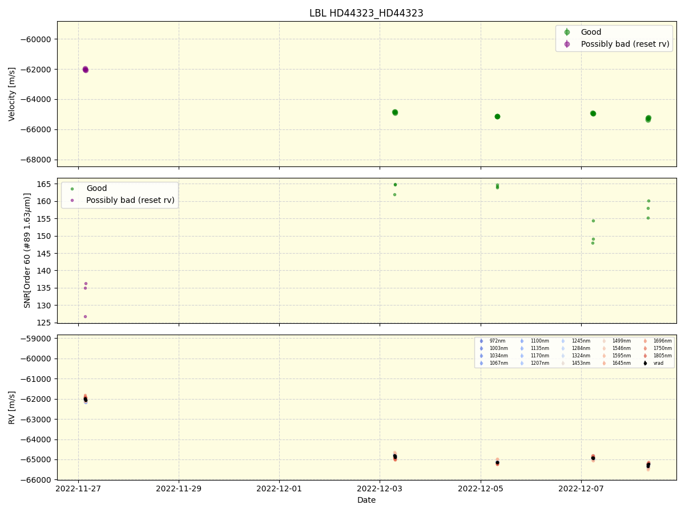The image size is (685, 513).
Task: Select the 1453nm legend entry
Action: point(575,363)
